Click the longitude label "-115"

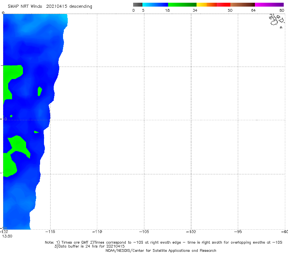(x=50, y=232)
